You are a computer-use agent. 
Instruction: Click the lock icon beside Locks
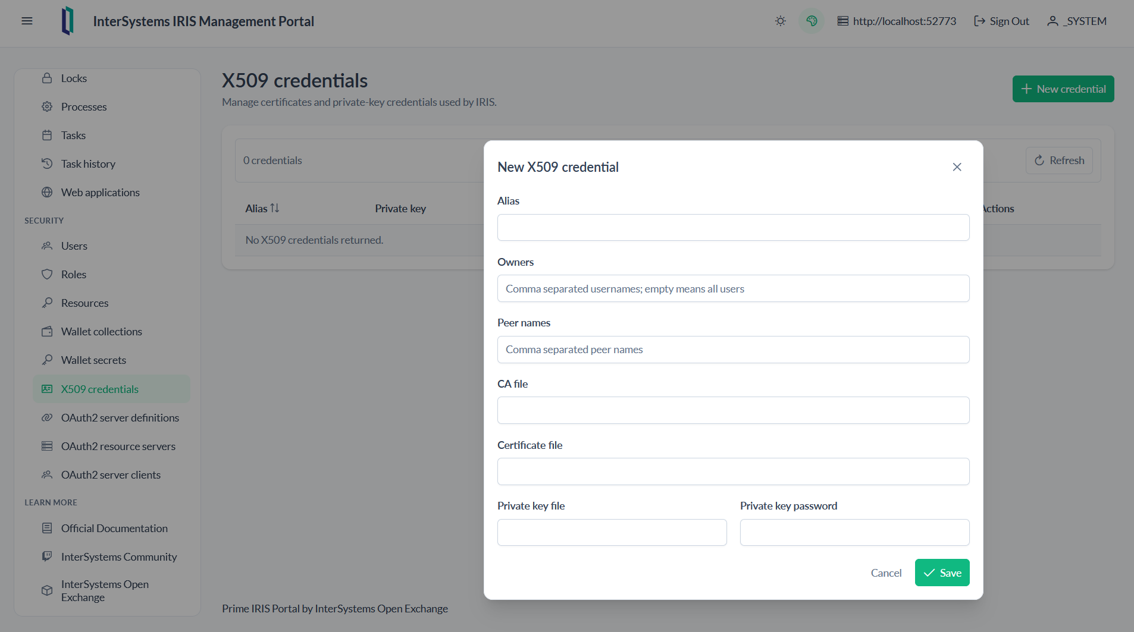pyautogui.click(x=47, y=78)
